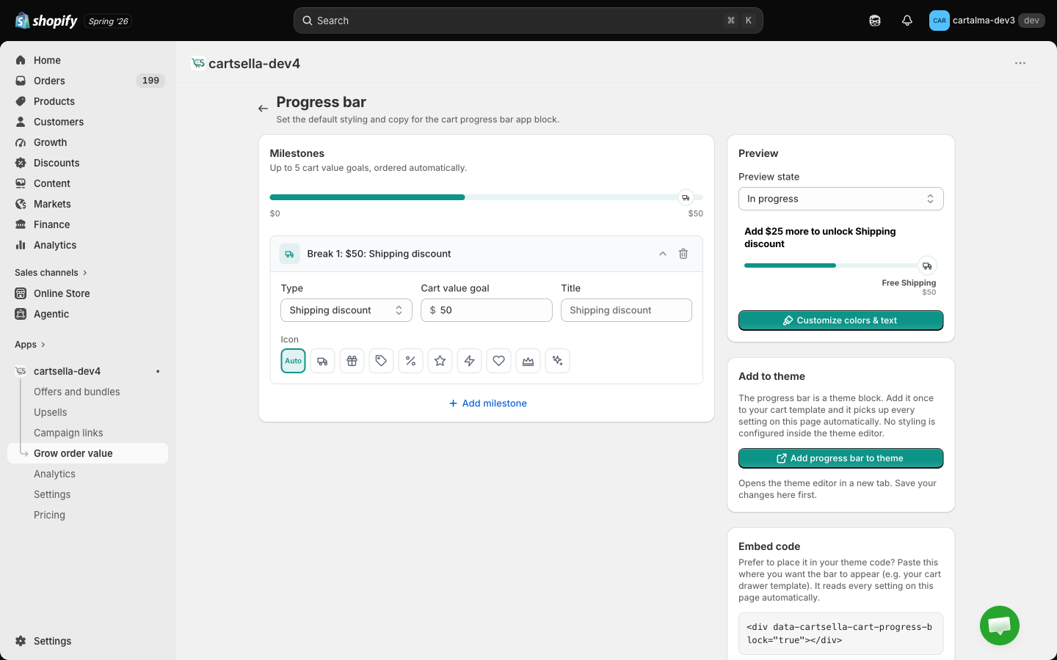Click the Cart value goal field
This screenshot has height=660, width=1057.
coord(487,310)
